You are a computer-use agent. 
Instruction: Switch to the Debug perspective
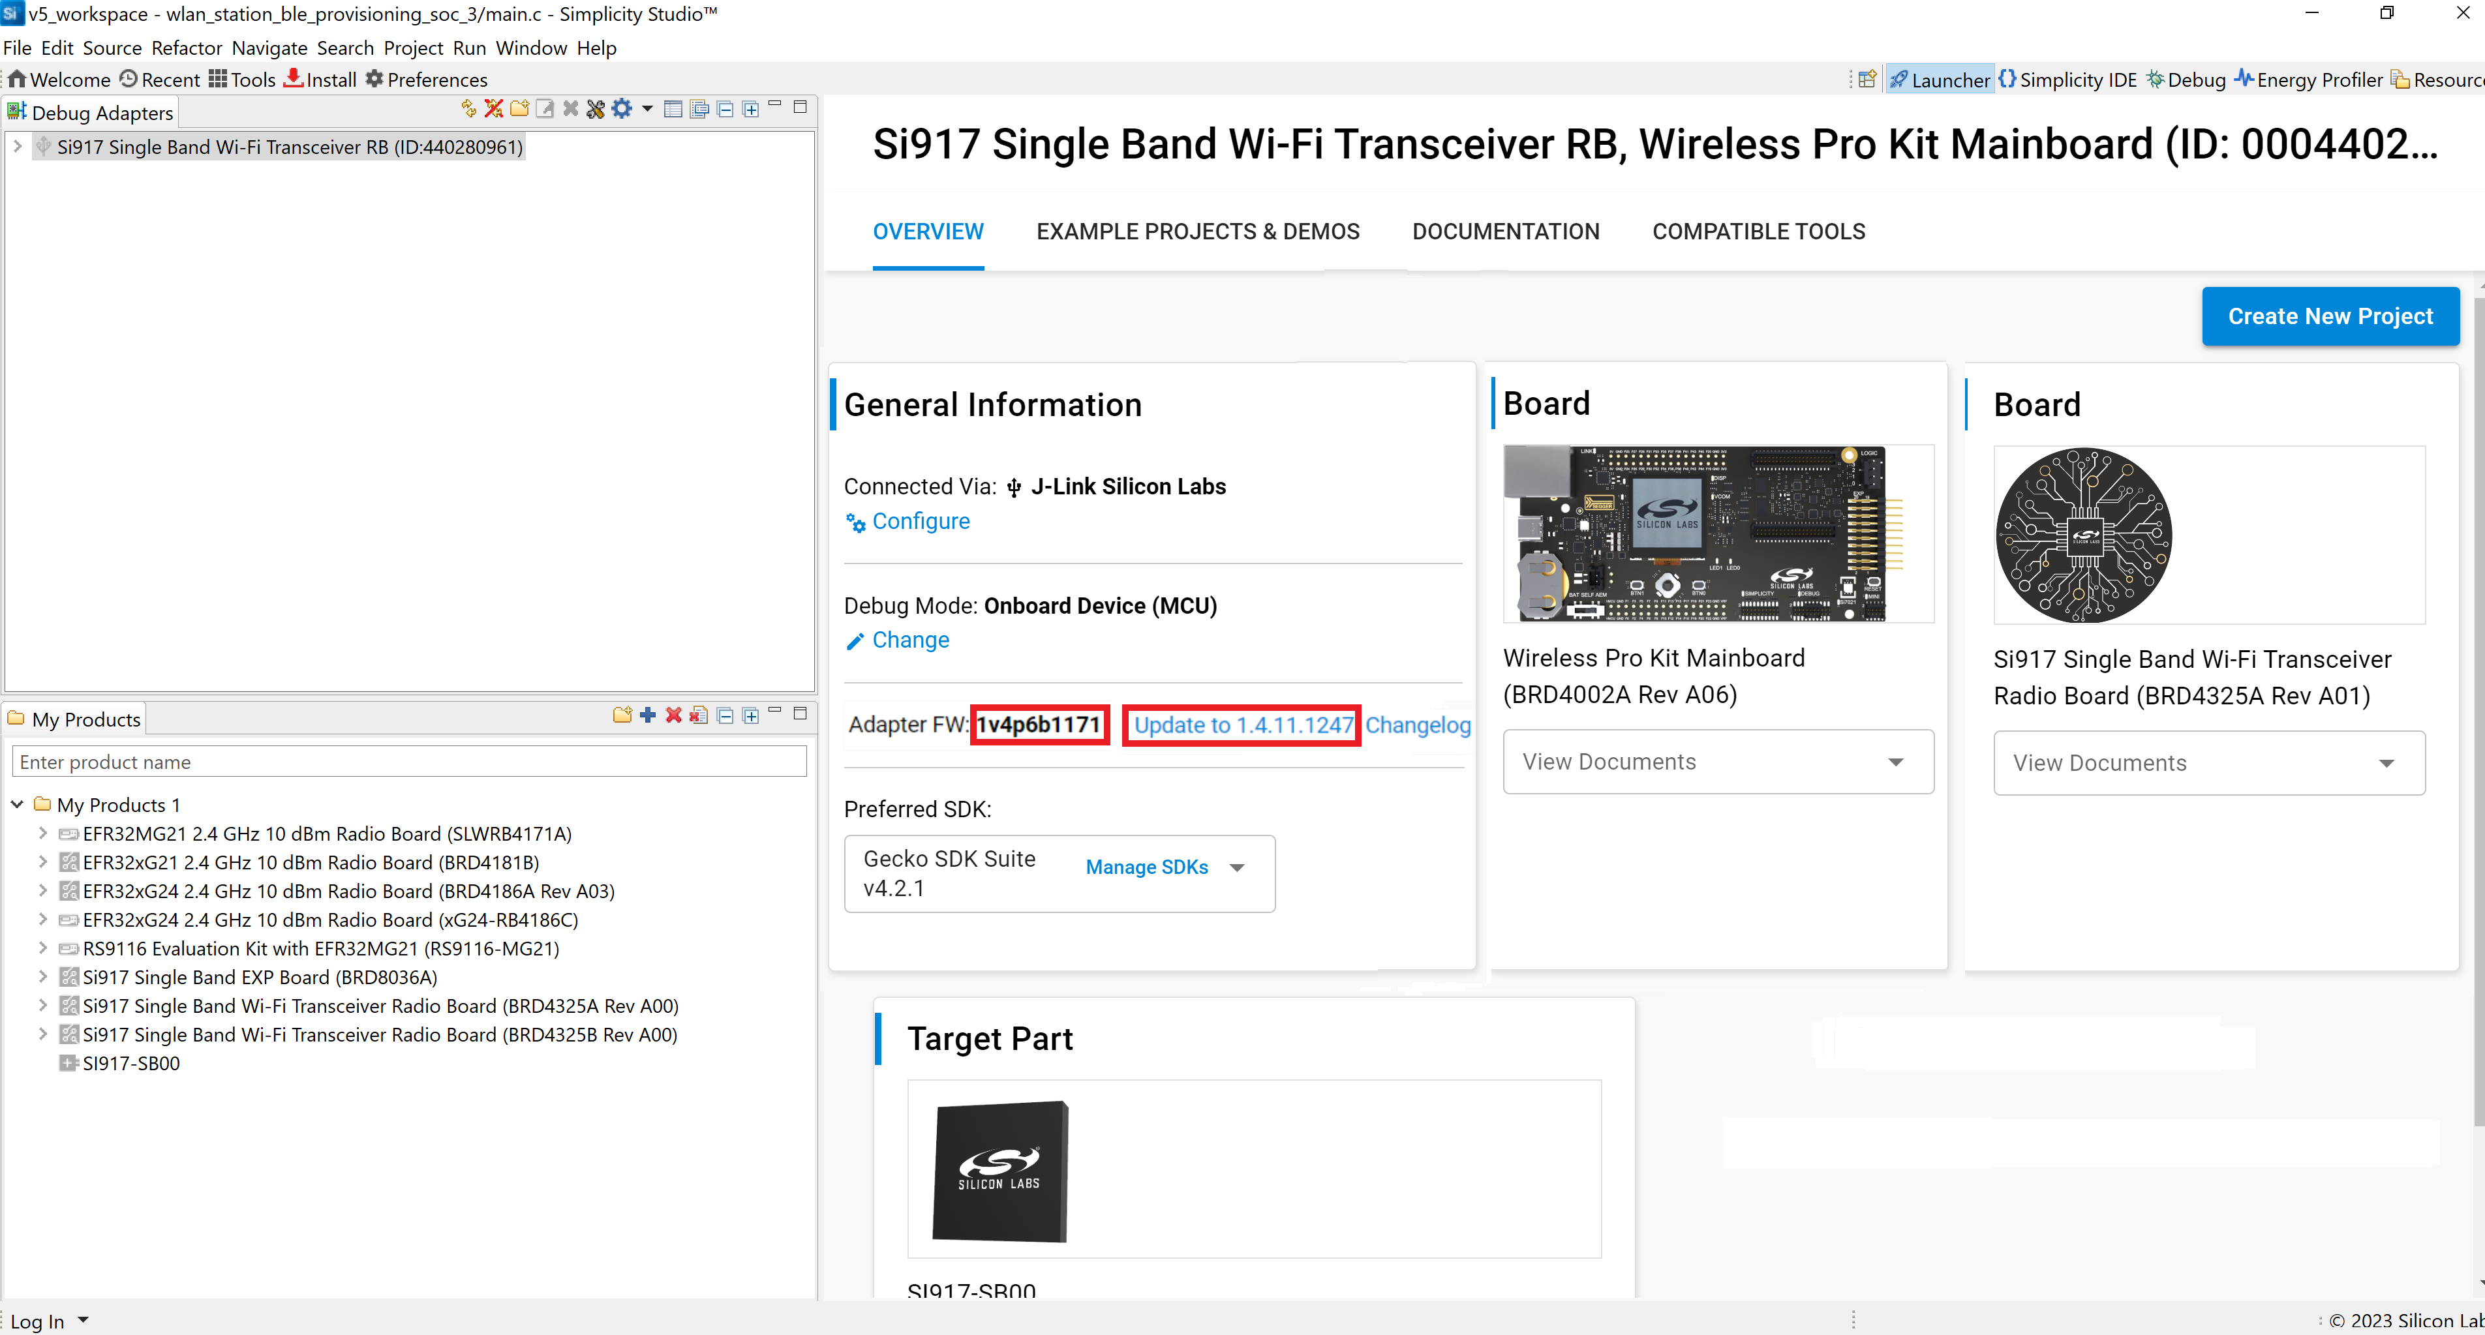pos(2186,79)
